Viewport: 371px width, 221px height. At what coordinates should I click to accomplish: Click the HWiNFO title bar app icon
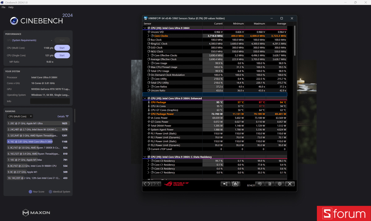click(x=146, y=18)
